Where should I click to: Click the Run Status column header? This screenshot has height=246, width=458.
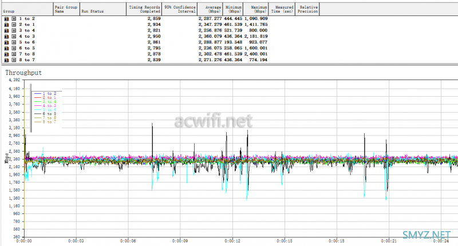[x=103, y=9]
